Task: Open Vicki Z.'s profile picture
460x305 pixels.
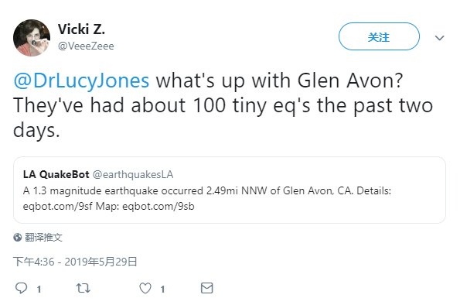Action: pyautogui.click(x=32, y=38)
